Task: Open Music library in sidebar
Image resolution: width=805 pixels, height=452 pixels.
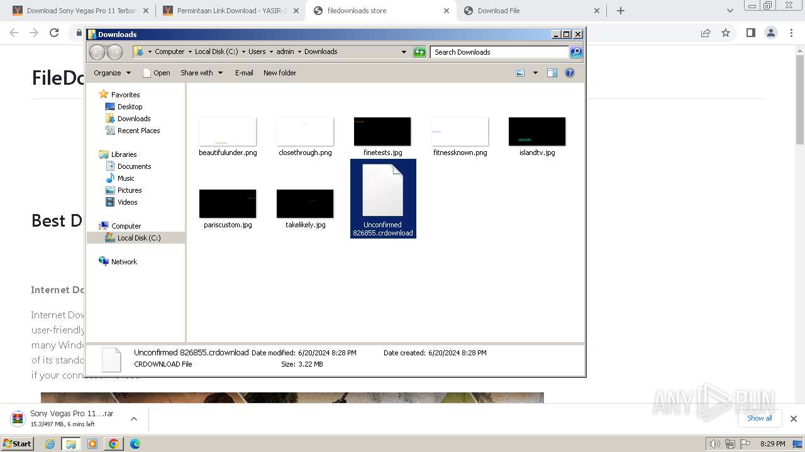Action: (119, 178)
